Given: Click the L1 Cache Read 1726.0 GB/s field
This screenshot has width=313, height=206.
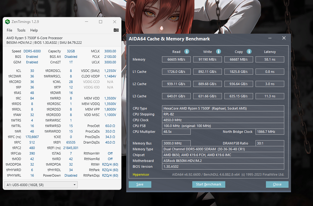Looking at the screenshot, I should pos(176,72).
